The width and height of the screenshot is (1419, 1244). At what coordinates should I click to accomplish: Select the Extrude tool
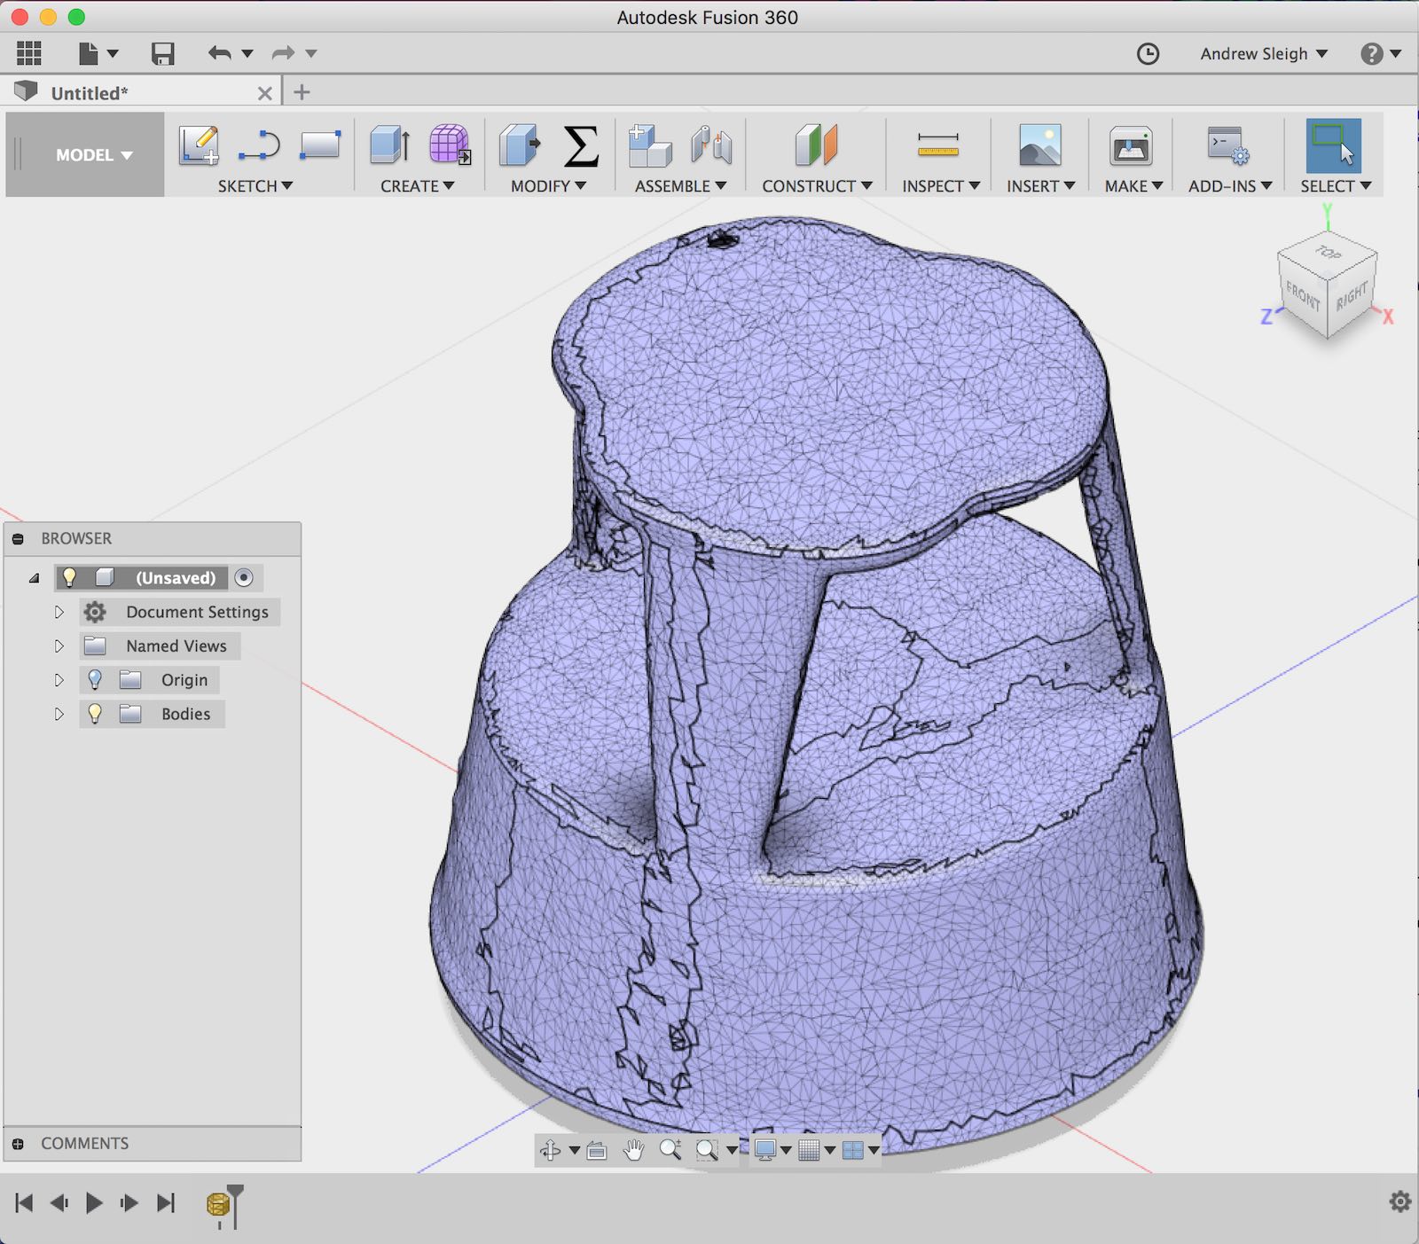click(x=389, y=145)
